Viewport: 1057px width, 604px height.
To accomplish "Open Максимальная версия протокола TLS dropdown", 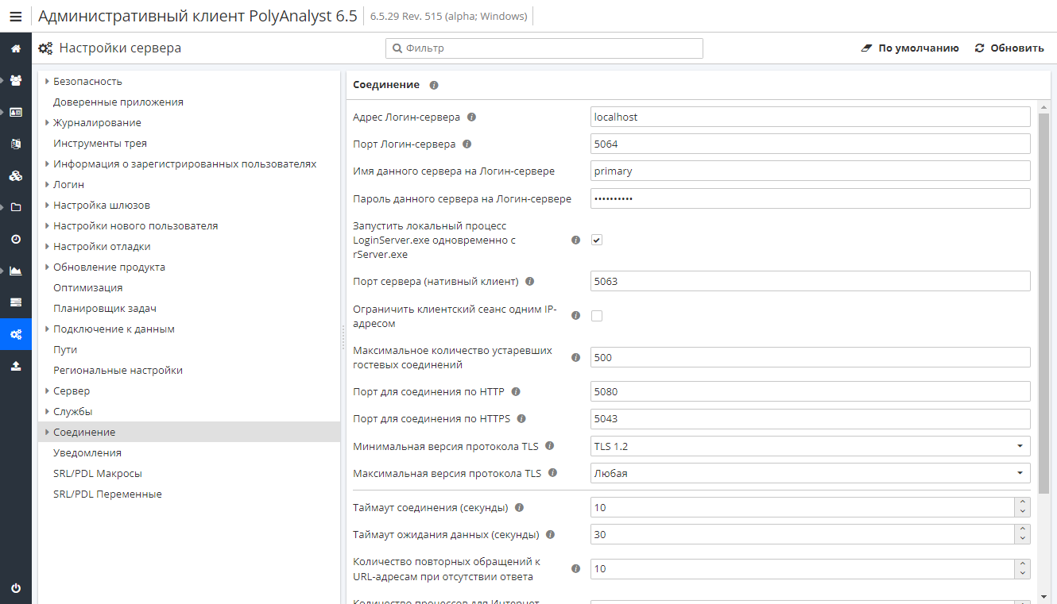I will pos(811,473).
